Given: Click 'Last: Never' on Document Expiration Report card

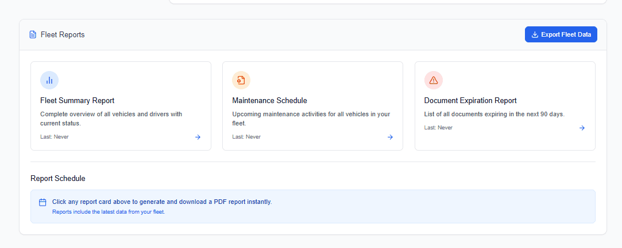Looking at the screenshot, I should pyautogui.click(x=438, y=127).
